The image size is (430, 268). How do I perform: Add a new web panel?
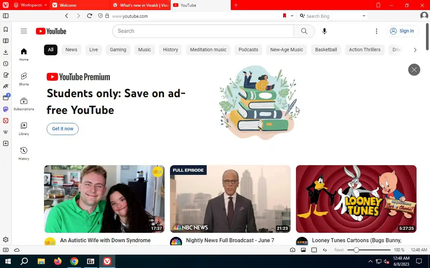(6, 143)
